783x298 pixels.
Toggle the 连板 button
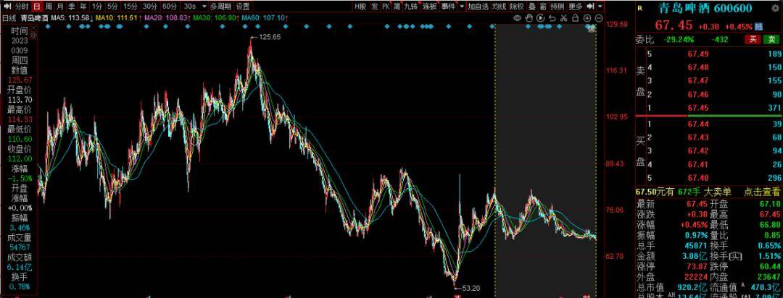coord(429,7)
